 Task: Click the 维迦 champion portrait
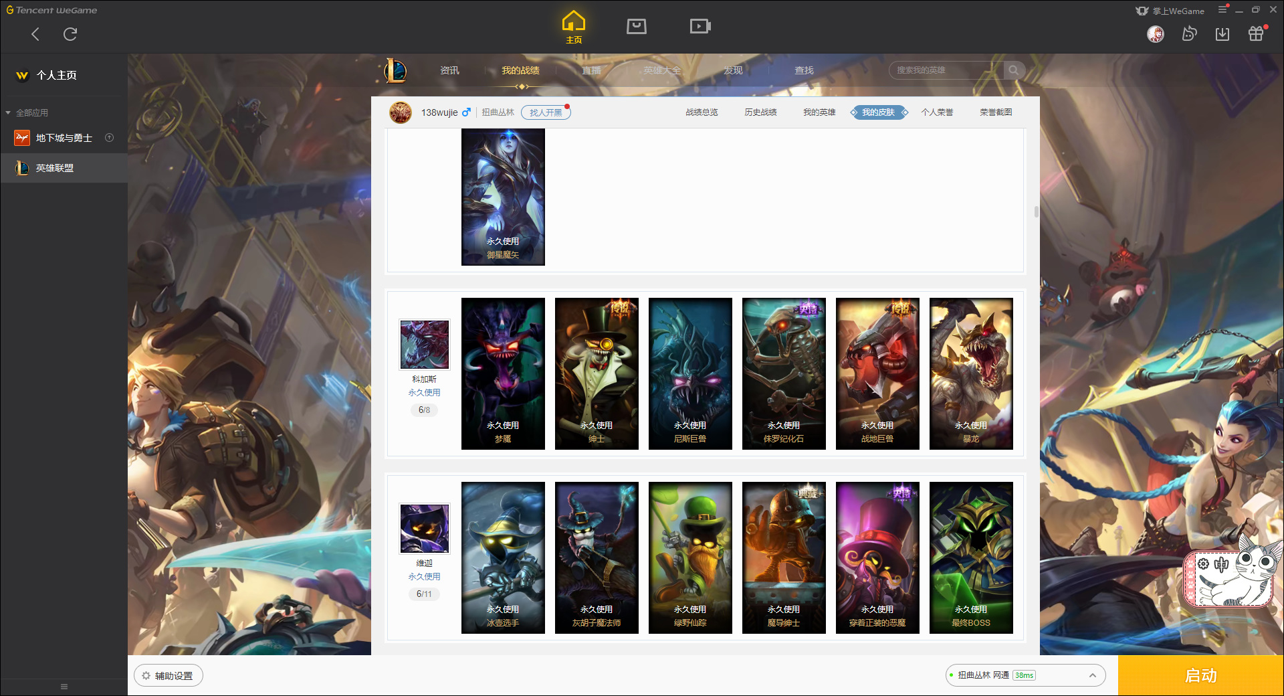424,529
